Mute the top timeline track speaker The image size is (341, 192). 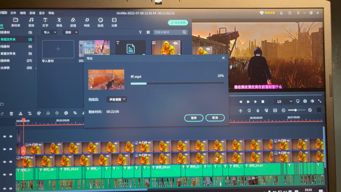click(x=5, y=137)
